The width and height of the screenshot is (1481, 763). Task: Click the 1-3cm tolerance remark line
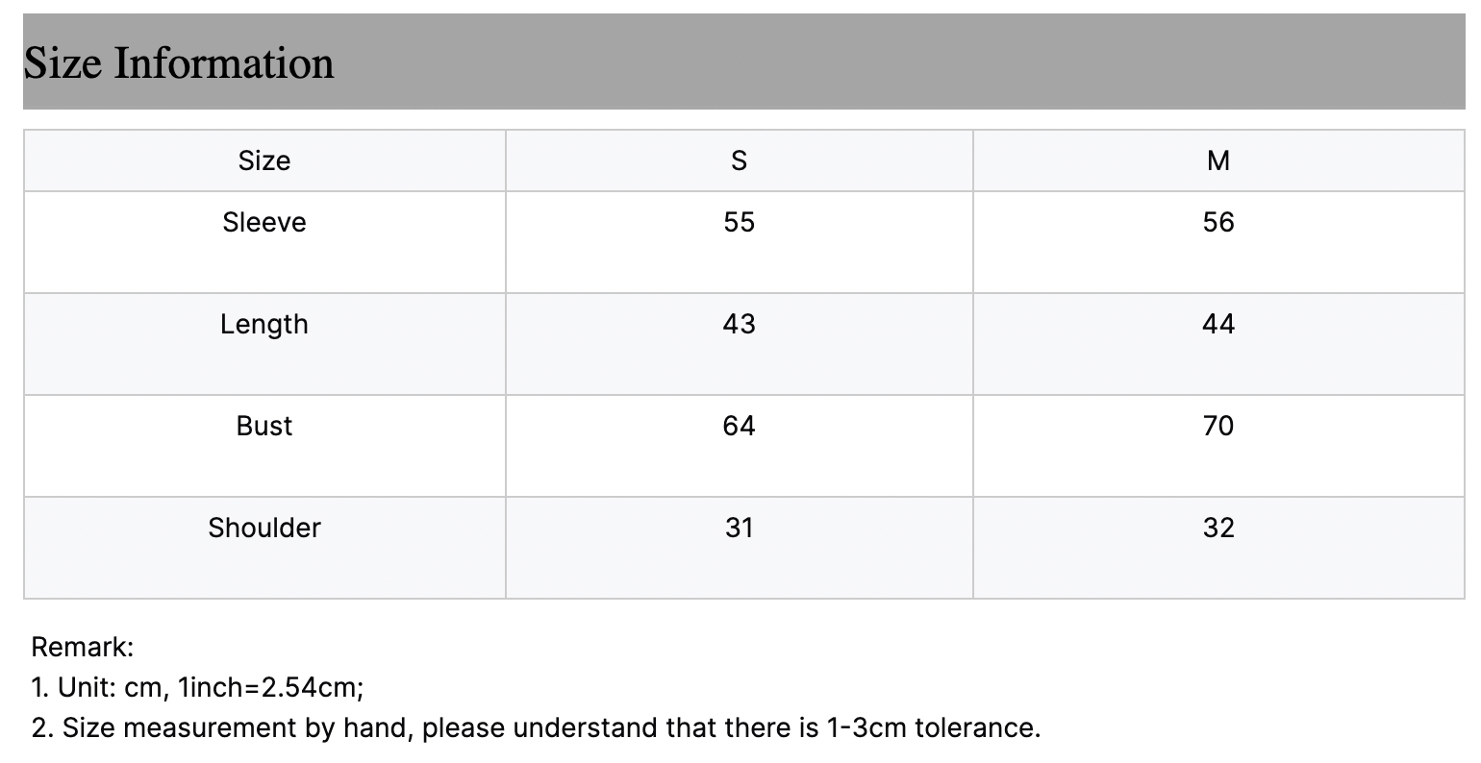[536, 727]
